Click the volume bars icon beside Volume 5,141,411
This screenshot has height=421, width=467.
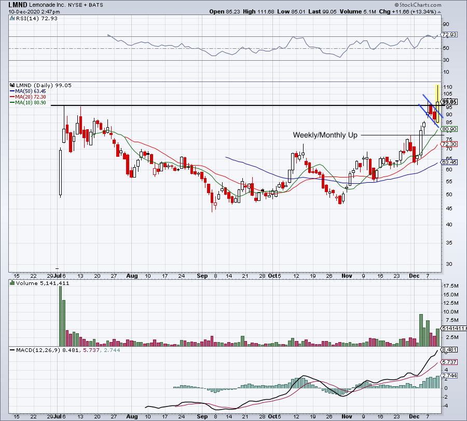(12, 283)
